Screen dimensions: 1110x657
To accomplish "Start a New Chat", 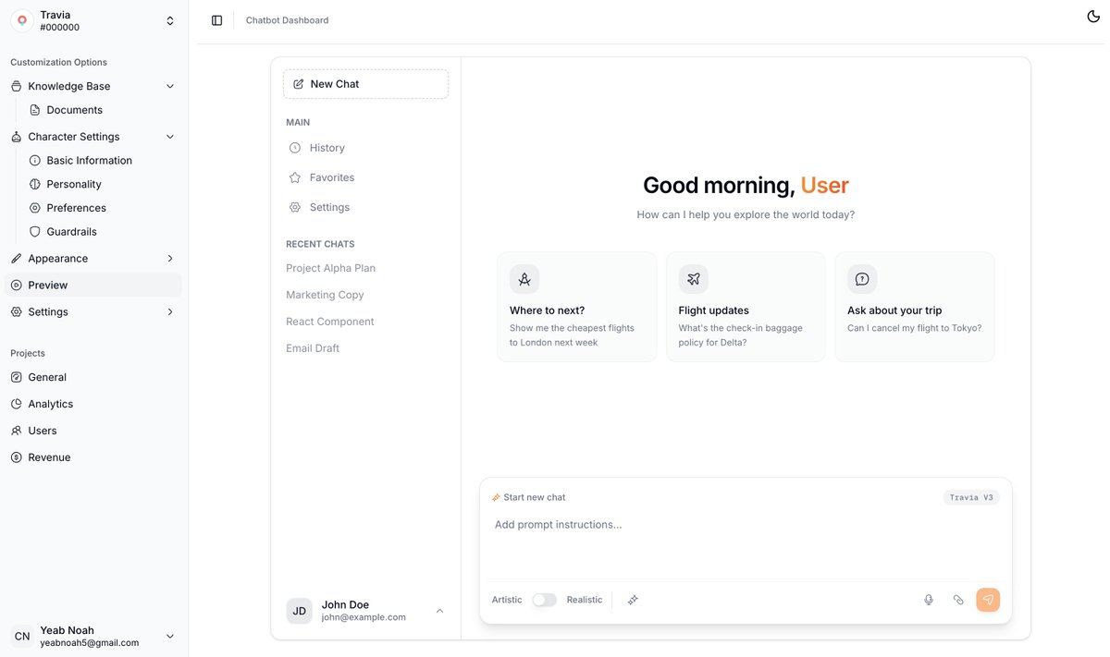I will click(366, 84).
